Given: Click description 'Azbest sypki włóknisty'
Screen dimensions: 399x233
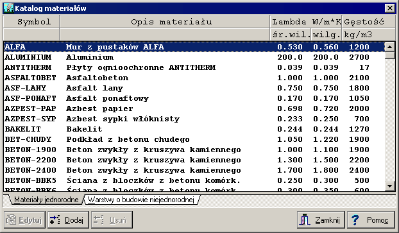Looking at the screenshot, I should 123,119.
